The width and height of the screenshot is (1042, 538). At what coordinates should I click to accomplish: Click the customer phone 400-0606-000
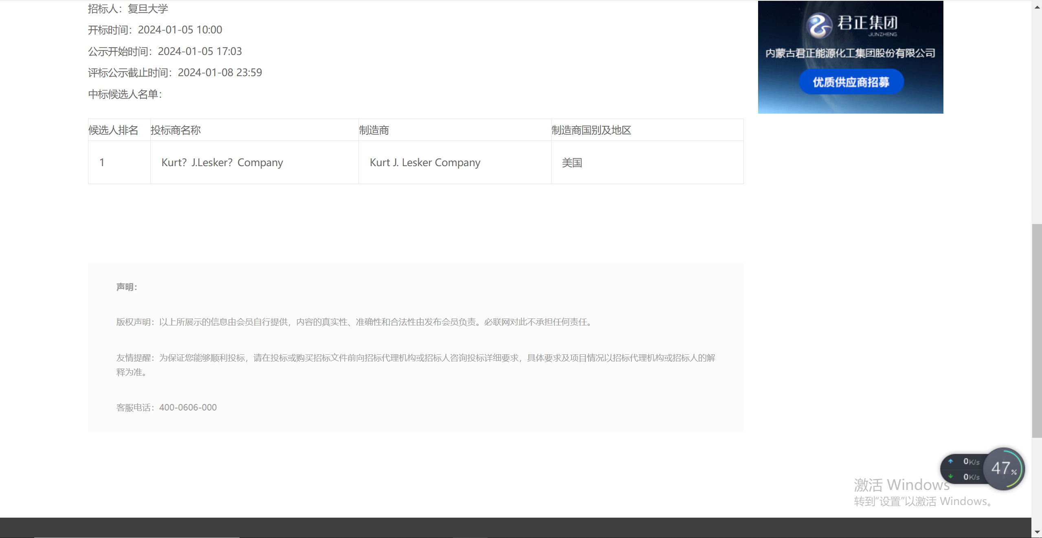188,407
